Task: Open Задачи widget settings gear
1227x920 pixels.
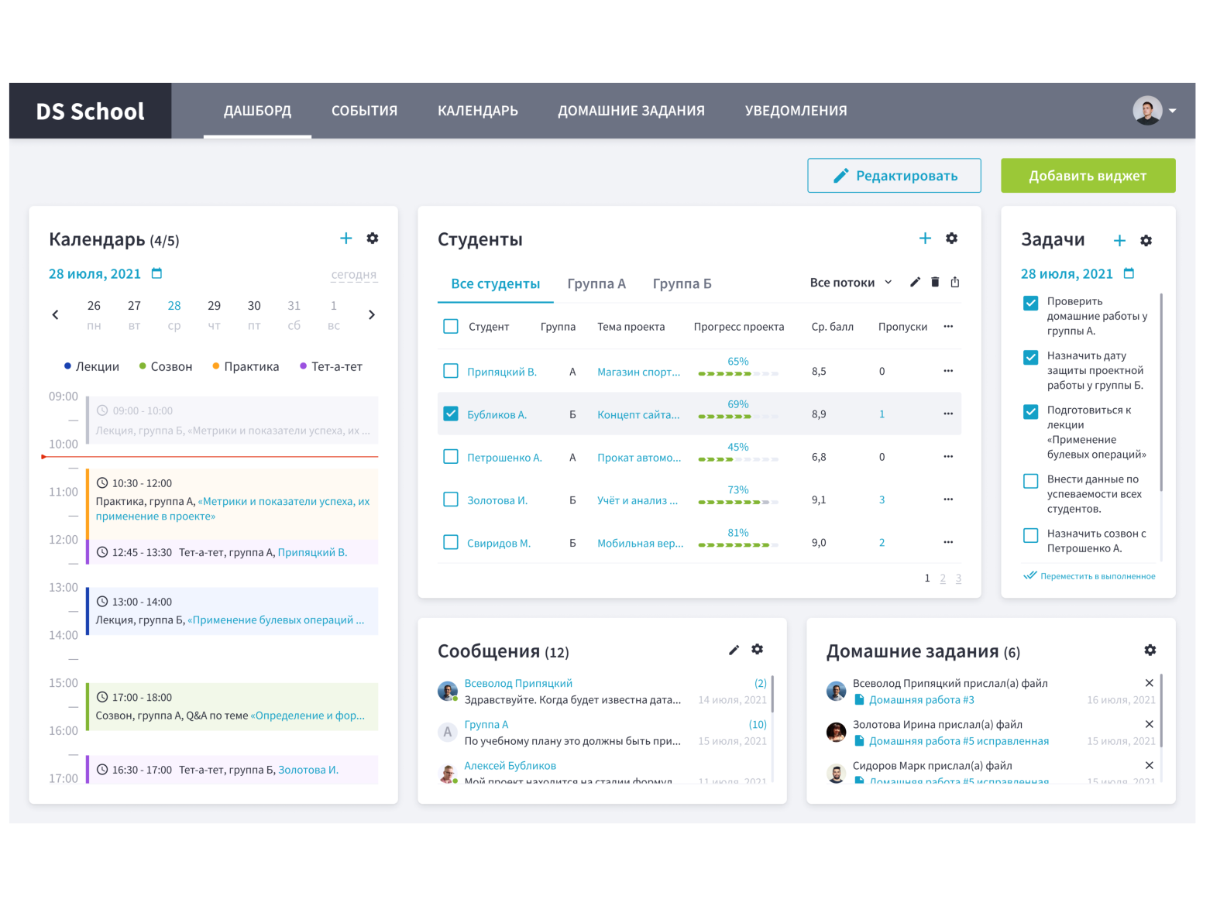Action: point(1146,241)
